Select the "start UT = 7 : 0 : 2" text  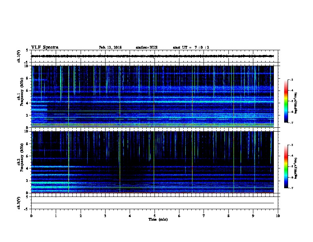click(x=191, y=47)
